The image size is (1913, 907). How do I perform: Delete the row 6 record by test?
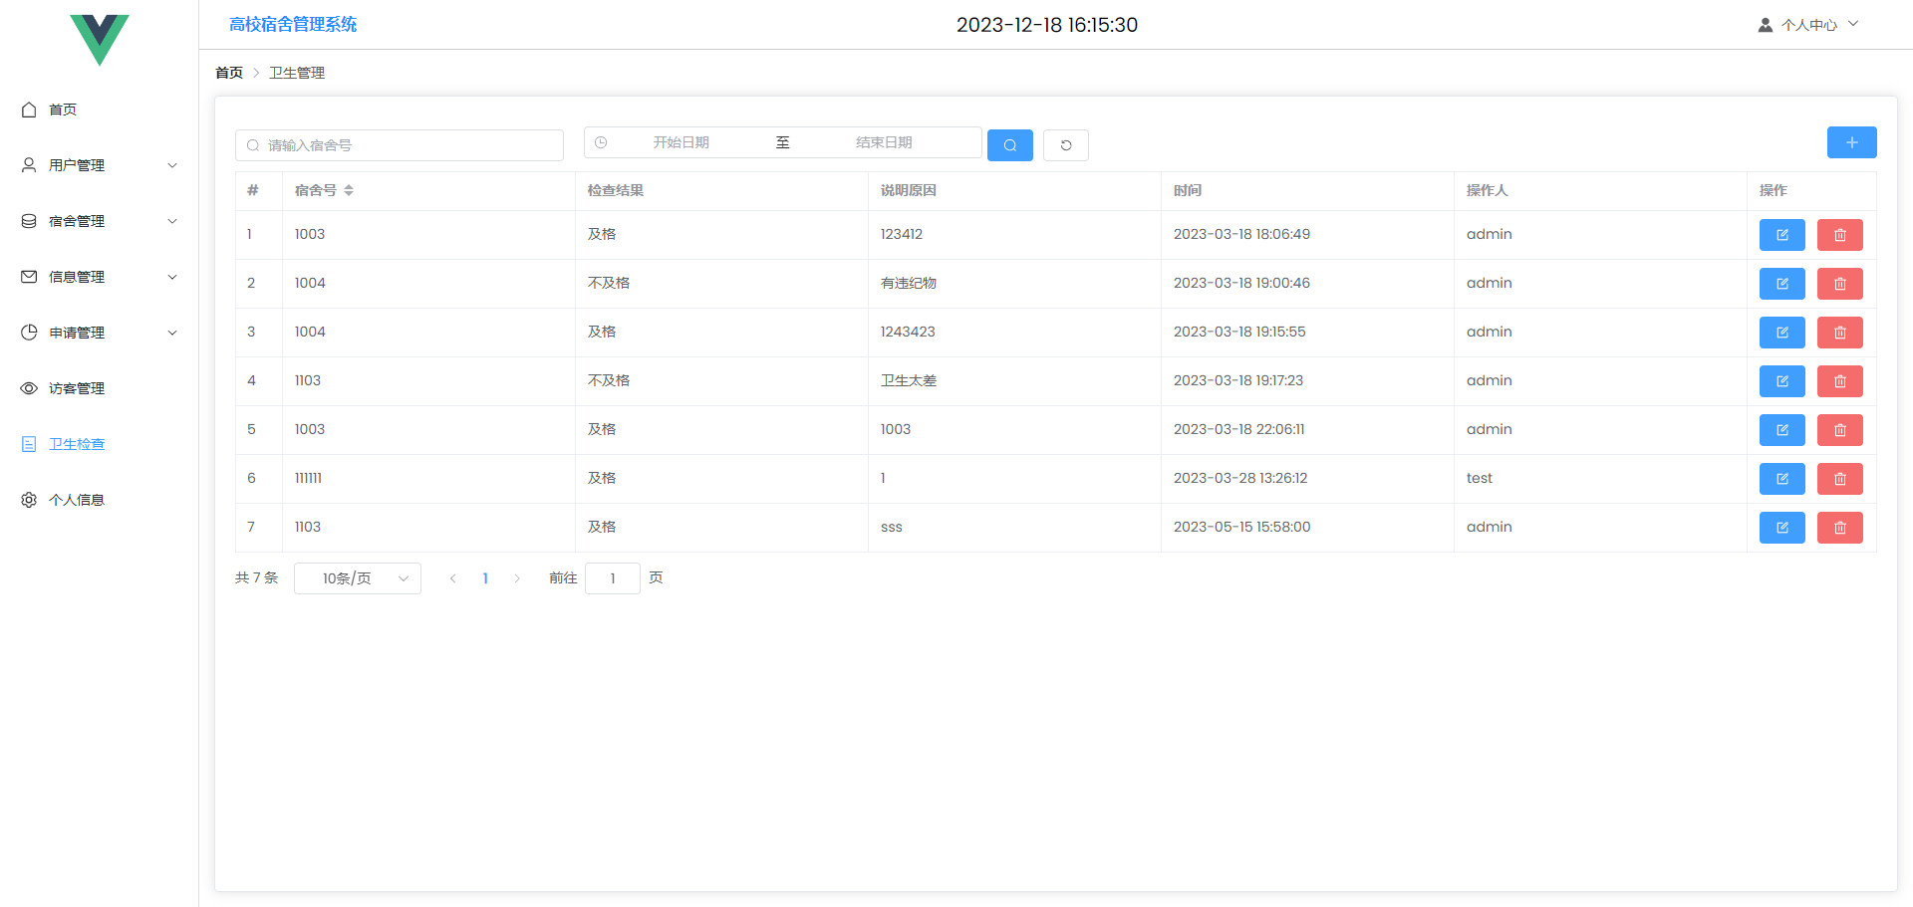pos(1839,479)
